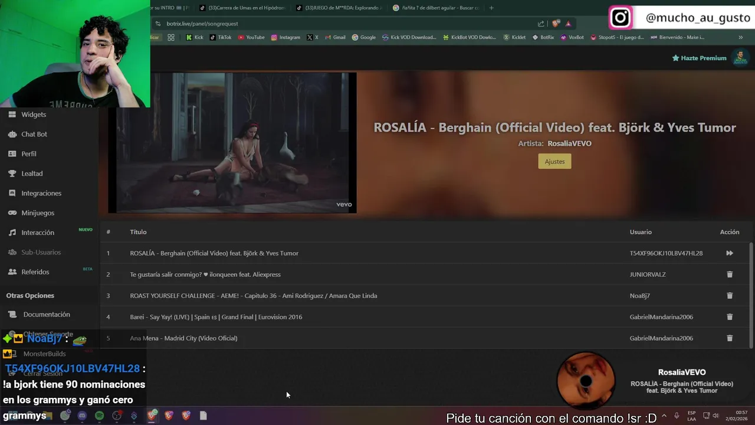Click the spinning RosaliaVEVO disc thumbnail
The height and width of the screenshot is (425, 755).
pyautogui.click(x=586, y=381)
